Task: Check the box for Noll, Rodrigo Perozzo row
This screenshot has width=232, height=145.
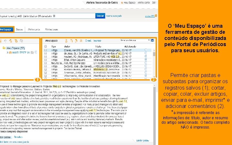Action: point(45,63)
